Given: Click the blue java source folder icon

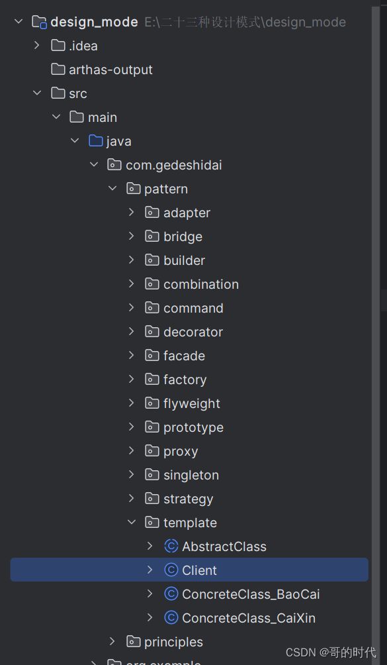Looking at the screenshot, I should [x=96, y=141].
